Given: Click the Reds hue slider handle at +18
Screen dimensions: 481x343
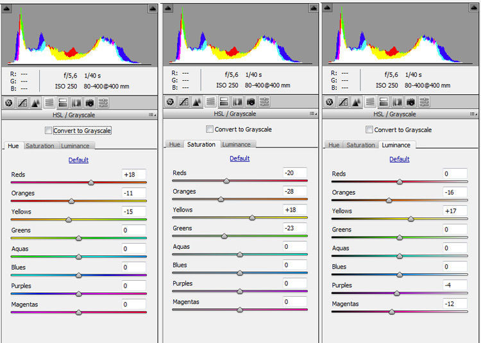Looking at the screenshot, I should click(91, 183).
